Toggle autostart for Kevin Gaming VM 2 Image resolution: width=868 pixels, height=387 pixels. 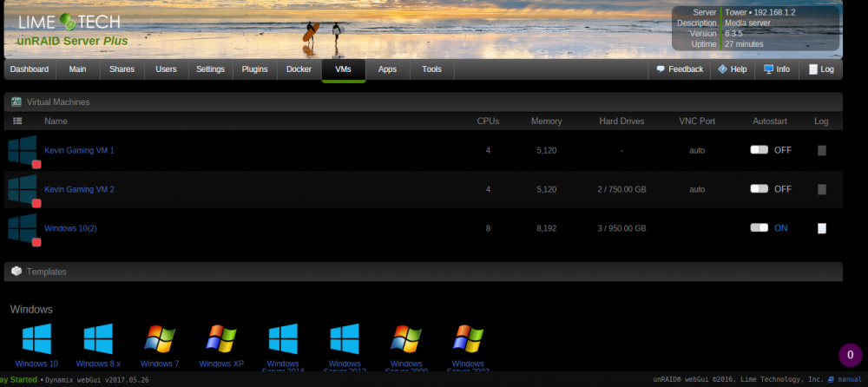point(759,189)
